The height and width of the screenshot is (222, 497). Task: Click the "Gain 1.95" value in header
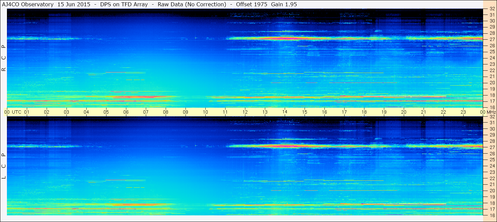[x=284, y=4]
